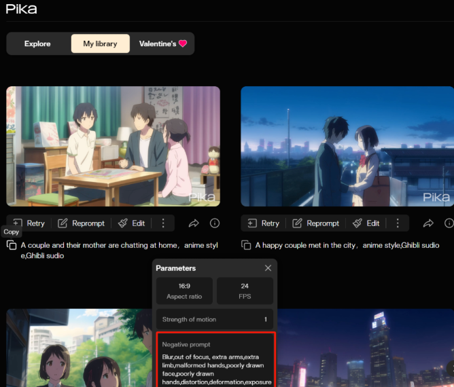Switch to My library tab
The height and width of the screenshot is (387, 454).
[x=100, y=43]
